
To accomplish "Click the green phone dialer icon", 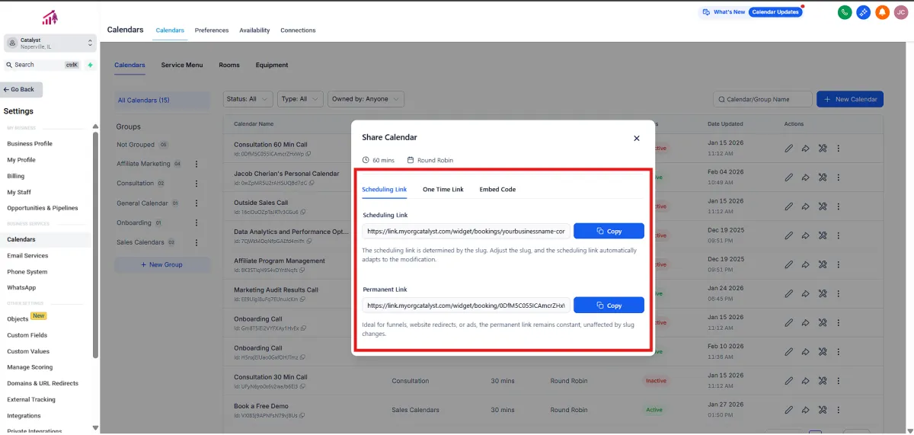I will (844, 12).
